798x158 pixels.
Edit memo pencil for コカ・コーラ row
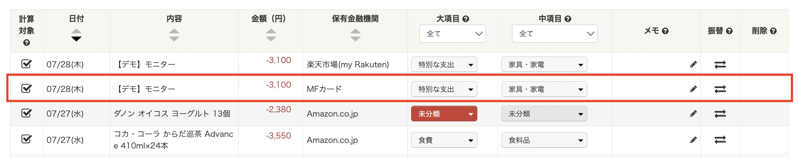(693, 140)
